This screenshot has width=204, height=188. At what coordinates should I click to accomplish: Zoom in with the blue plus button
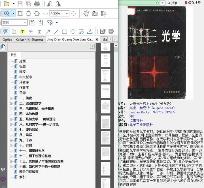73,13
